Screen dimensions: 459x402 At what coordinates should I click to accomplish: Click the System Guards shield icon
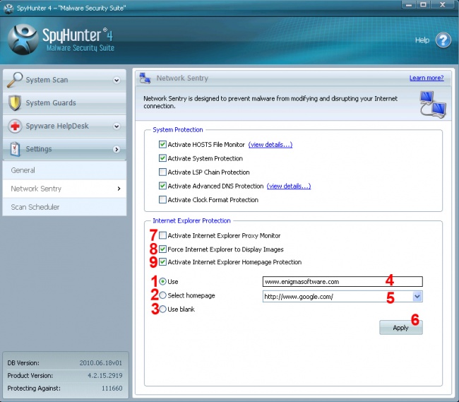15,103
